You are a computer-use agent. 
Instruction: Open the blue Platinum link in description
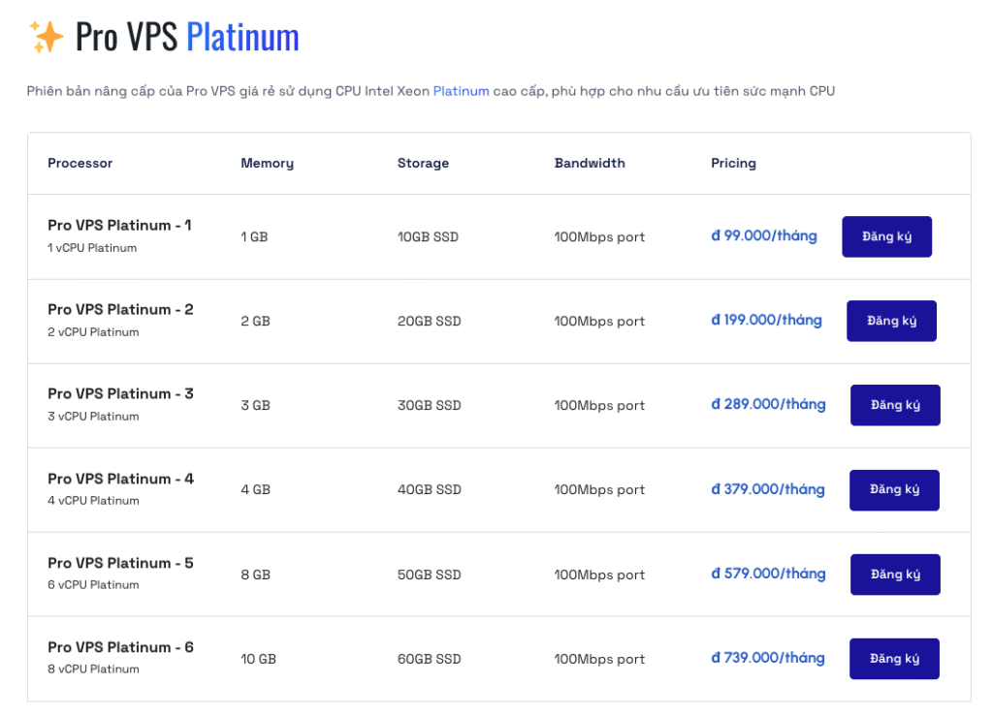(461, 91)
